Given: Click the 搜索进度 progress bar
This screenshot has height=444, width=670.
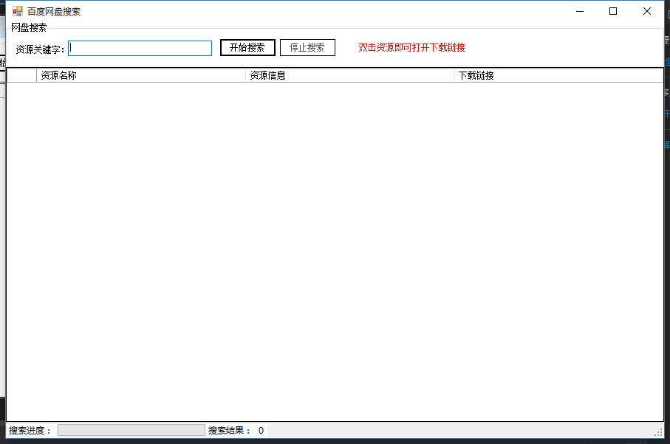Looking at the screenshot, I should 131,430.
